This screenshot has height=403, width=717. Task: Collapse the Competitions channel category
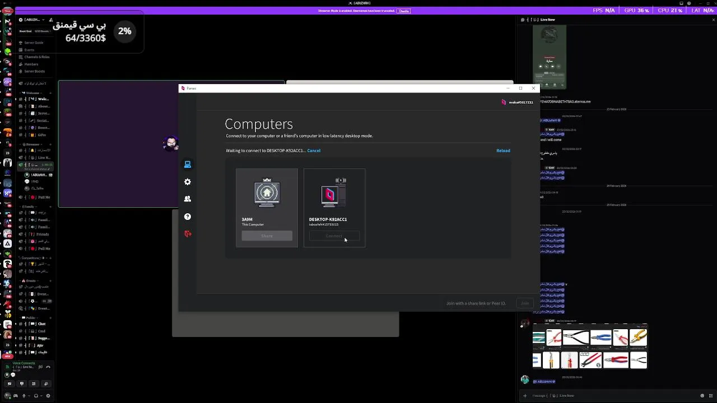click(32, 258)
